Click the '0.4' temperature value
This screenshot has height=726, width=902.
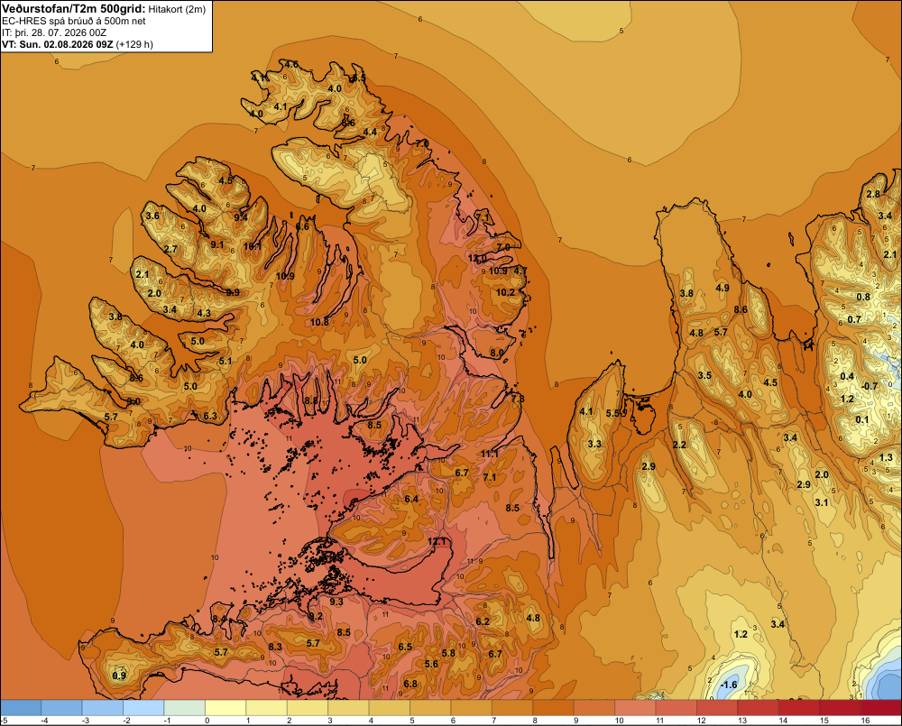coord(847,376)
